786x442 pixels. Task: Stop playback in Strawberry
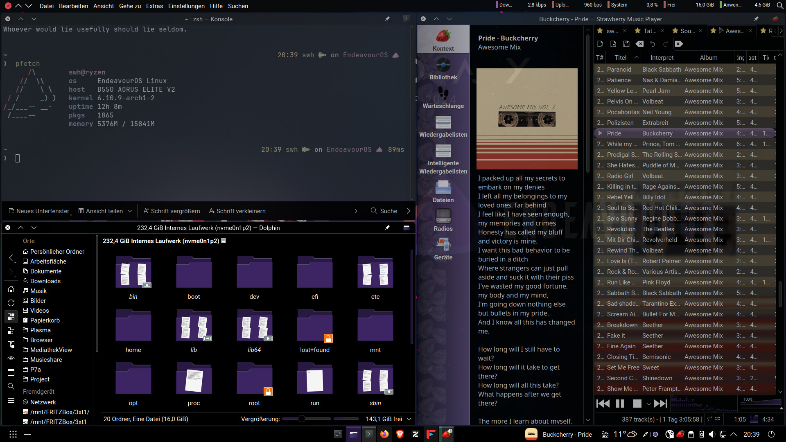click(637, 404)
